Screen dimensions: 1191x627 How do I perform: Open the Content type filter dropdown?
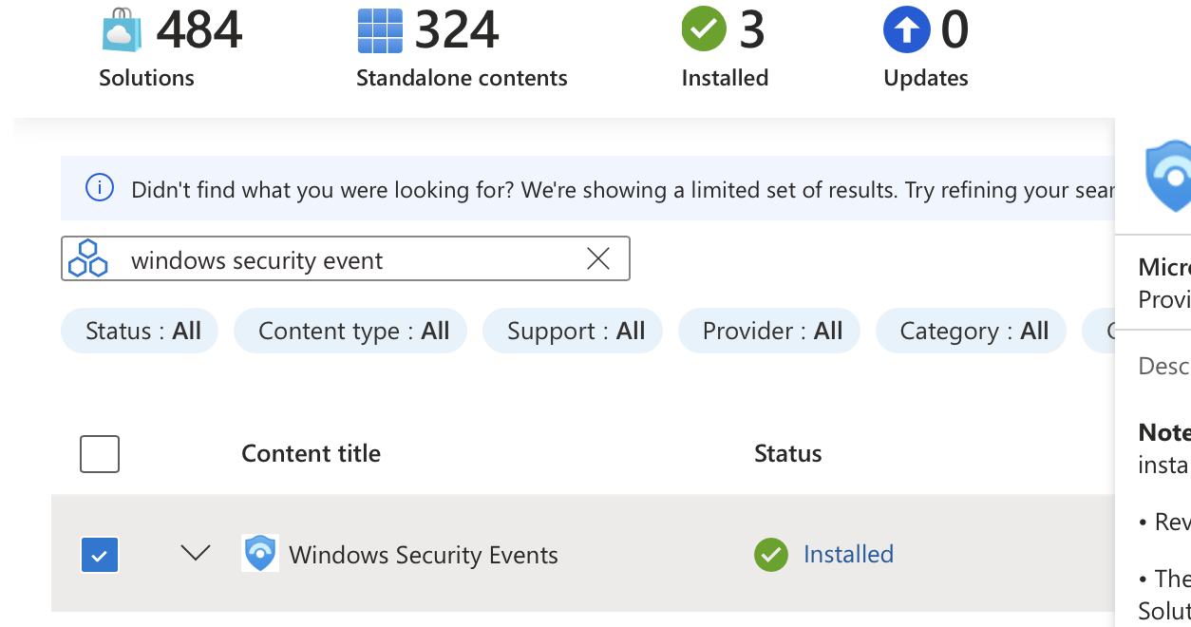click(350, 330)
